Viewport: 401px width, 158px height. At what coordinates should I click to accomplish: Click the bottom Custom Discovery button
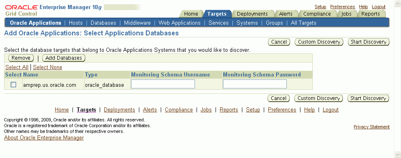[x=319, y=98]
